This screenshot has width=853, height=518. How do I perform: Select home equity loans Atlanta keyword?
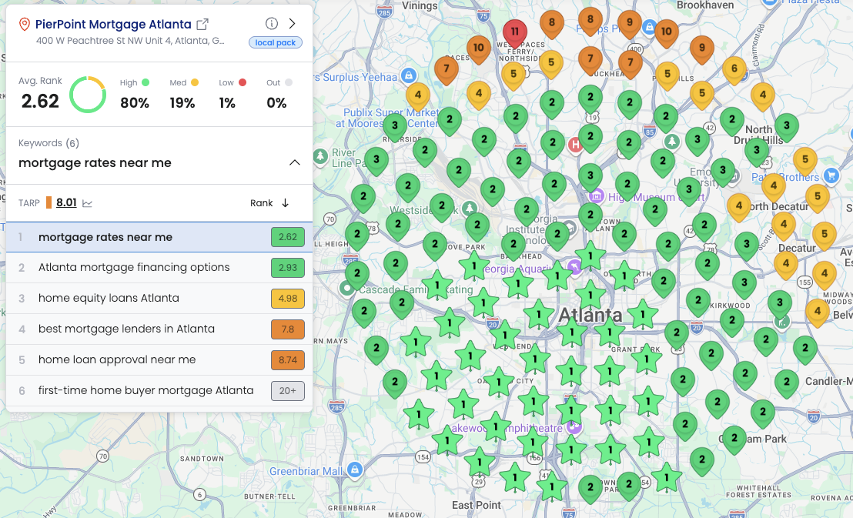(159, 298)
